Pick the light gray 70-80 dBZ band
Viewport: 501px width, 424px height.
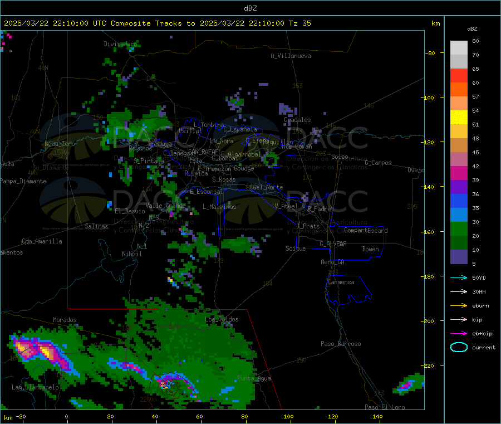pos(459,48)
